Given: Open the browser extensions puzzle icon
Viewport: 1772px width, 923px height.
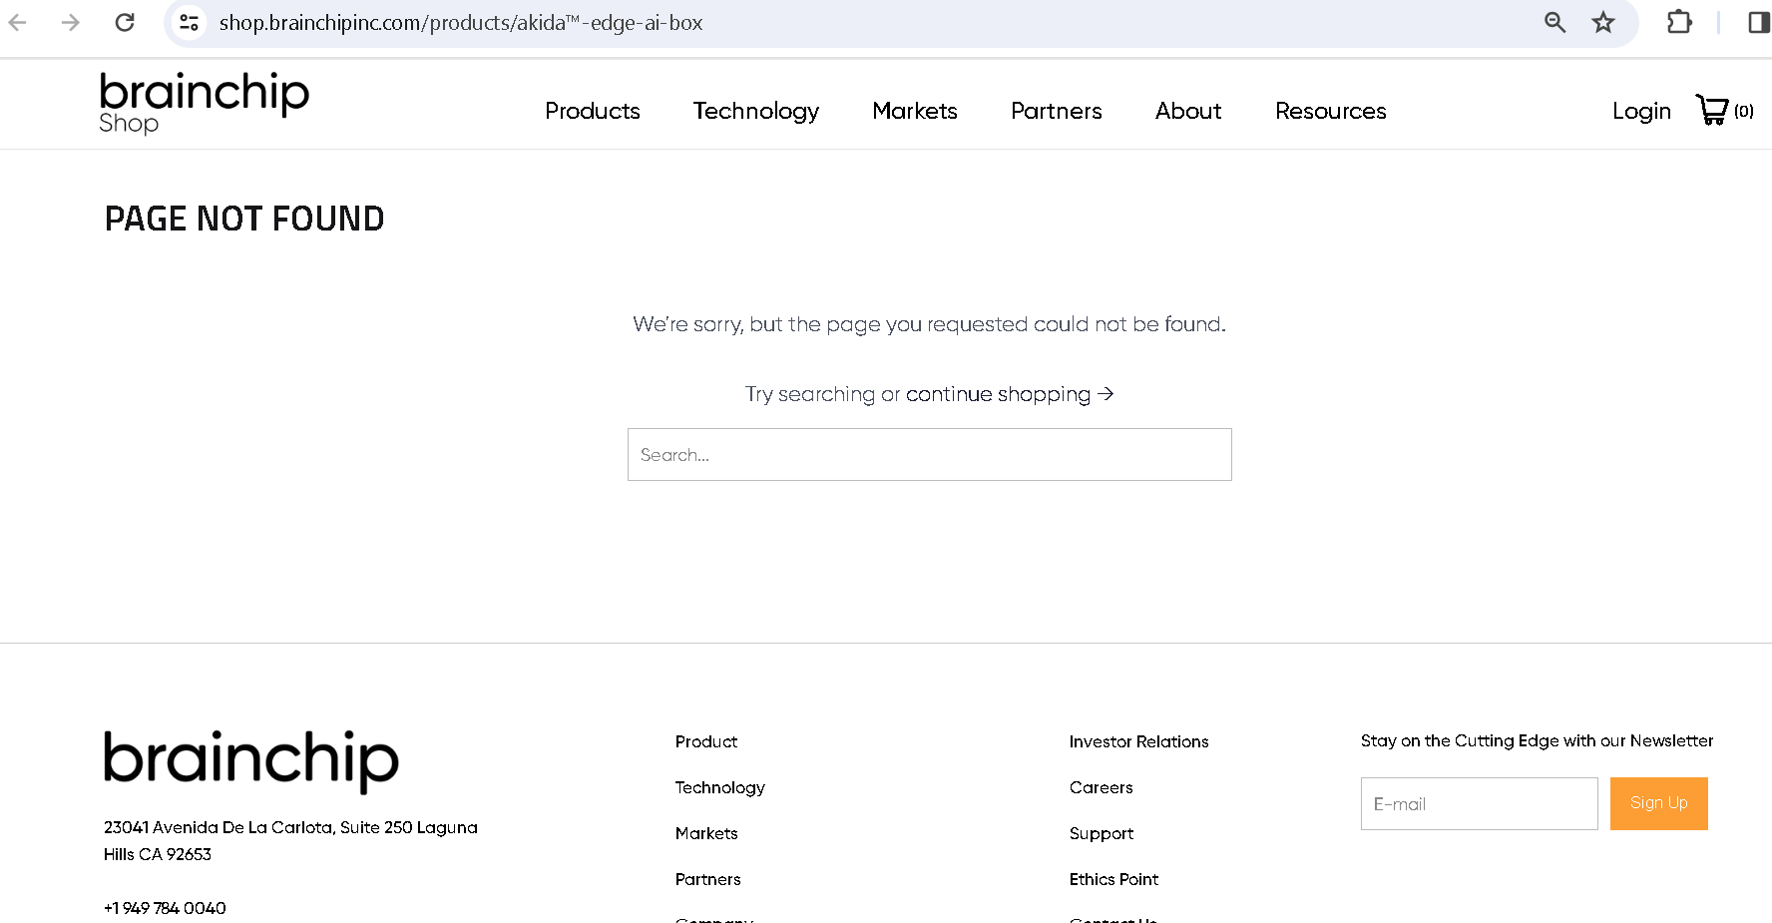Looking at the screenshot, I should [x=1679, y=22].
